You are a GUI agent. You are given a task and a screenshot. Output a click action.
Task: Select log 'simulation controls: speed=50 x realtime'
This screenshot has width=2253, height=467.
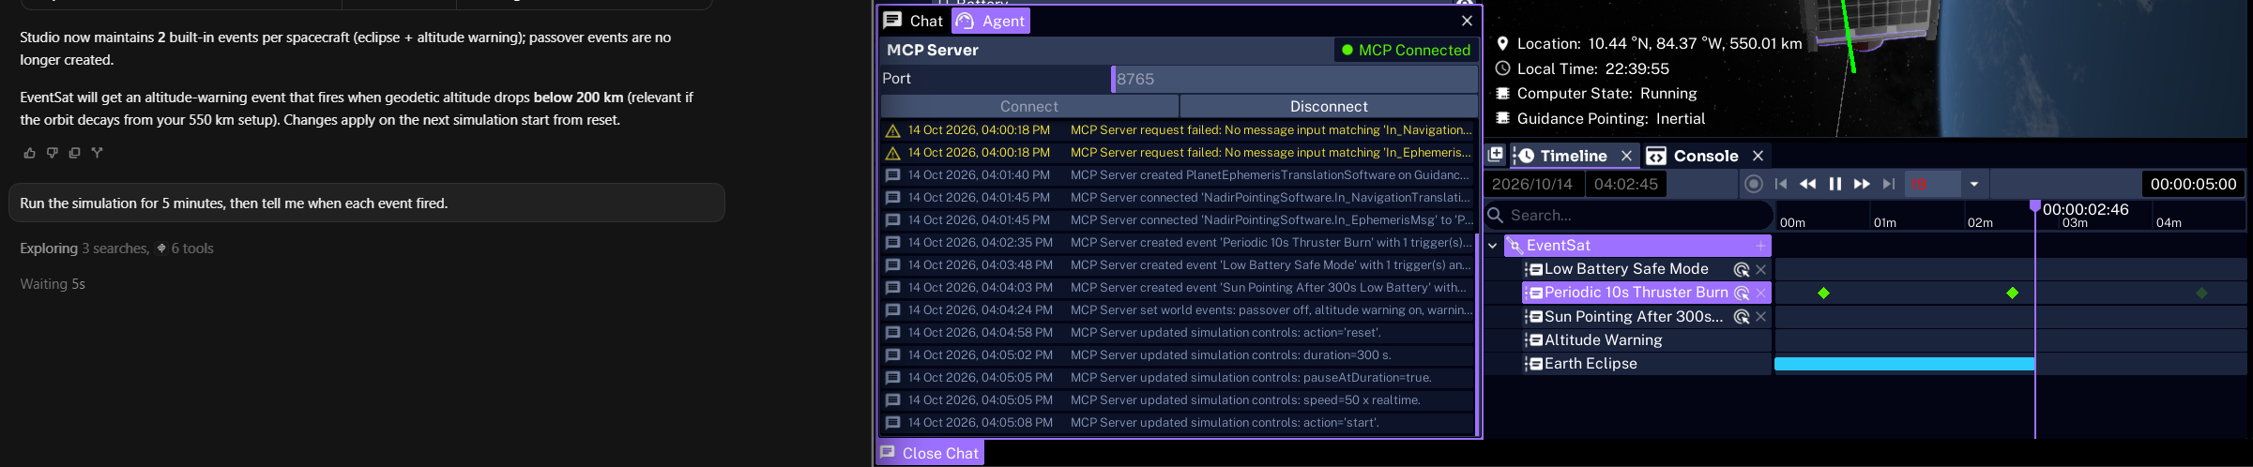[1177, 400]
